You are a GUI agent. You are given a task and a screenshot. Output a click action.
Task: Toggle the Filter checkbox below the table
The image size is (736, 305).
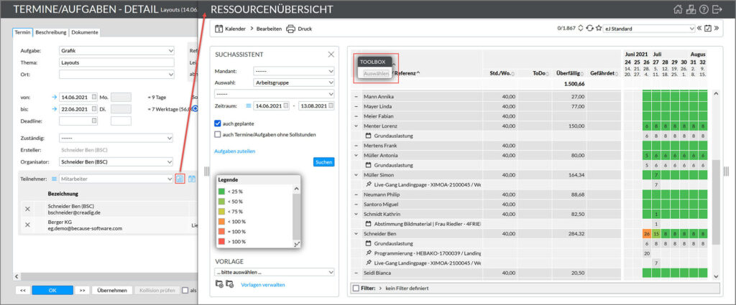[356, 288]
